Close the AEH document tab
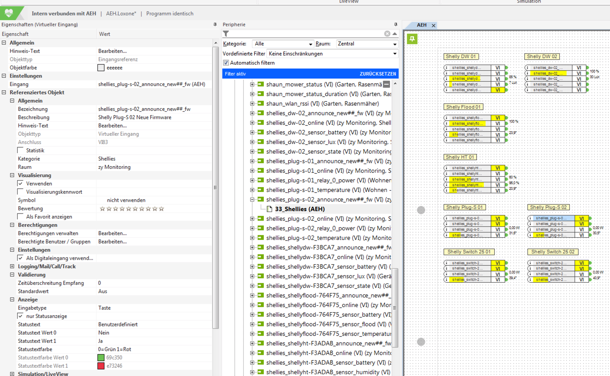The image size is (610, 376). tap(434, 25)
